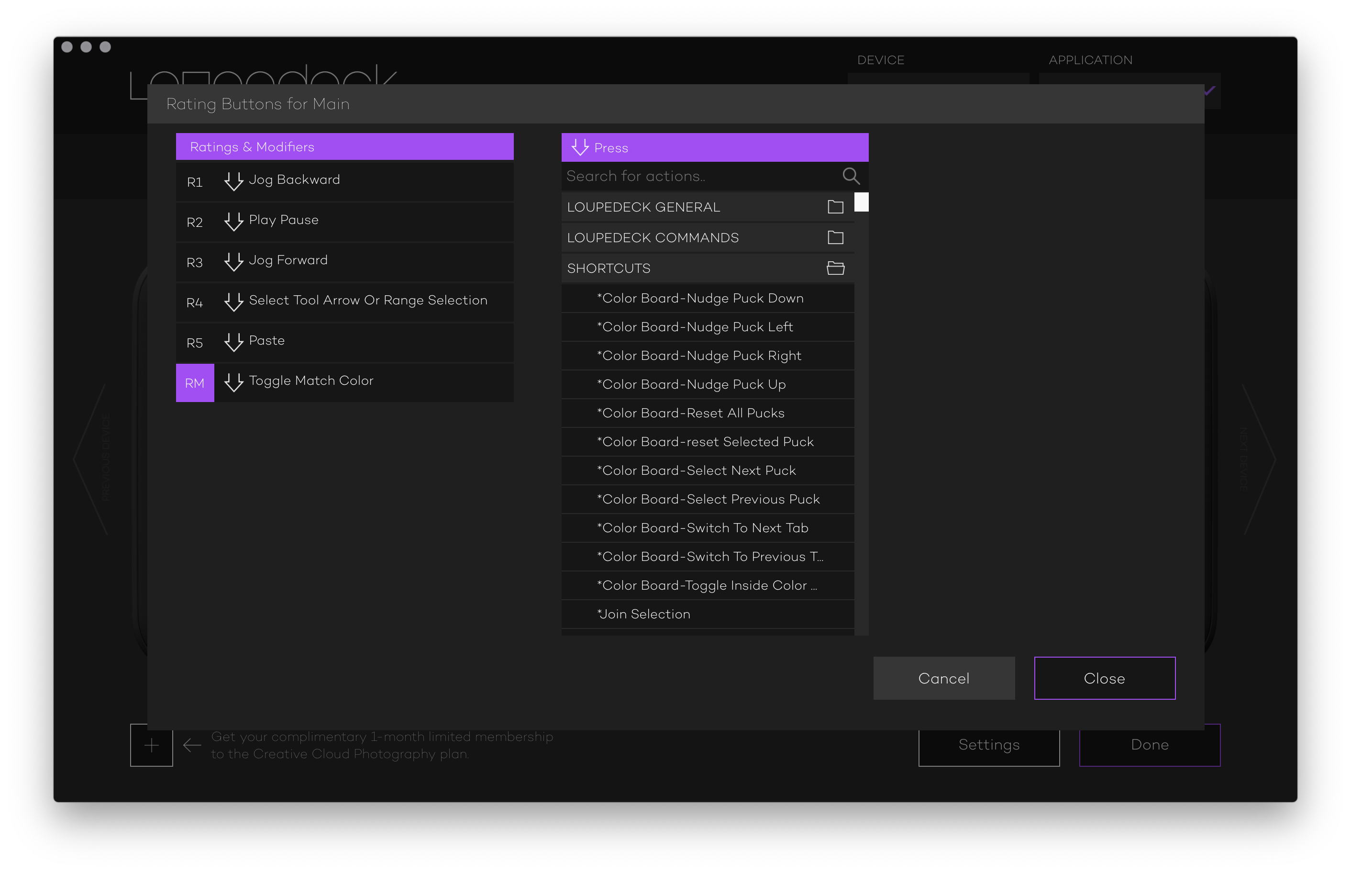
Task: Open the LOUPEDECK COMMANDS folder icon
Action: (x=835, y=237)
